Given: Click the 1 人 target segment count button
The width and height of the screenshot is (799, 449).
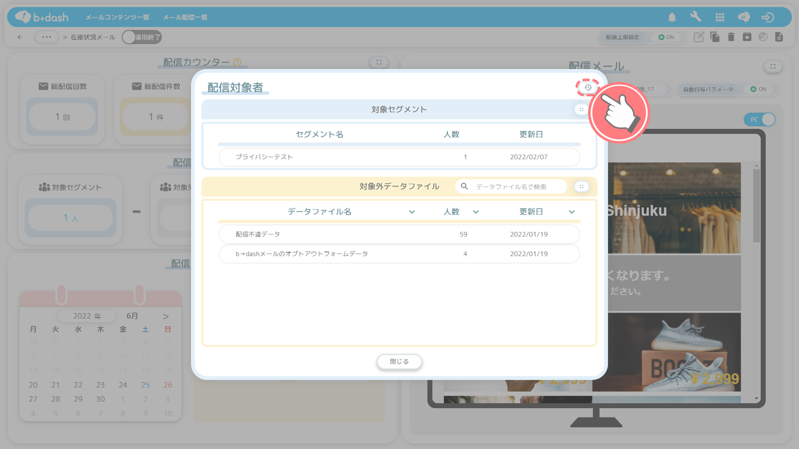Looking at the screenshot, I should click(x=70, y=218).
